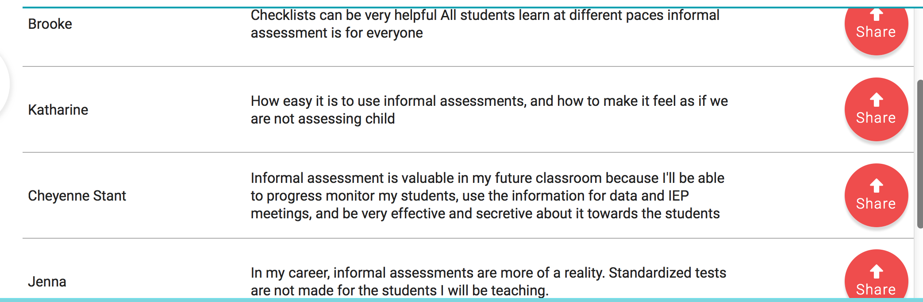Click the vertical scrollbar thumb

(x=920, y=154)
